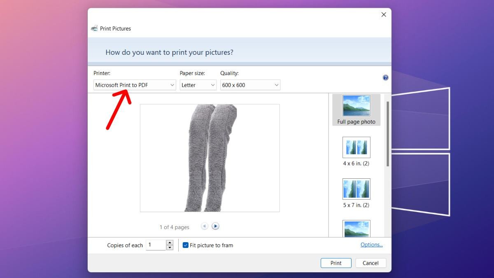Open the Printer dropdown list

click(135, 85)
